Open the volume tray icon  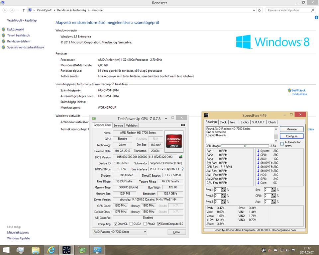click(x=287, y=250)
